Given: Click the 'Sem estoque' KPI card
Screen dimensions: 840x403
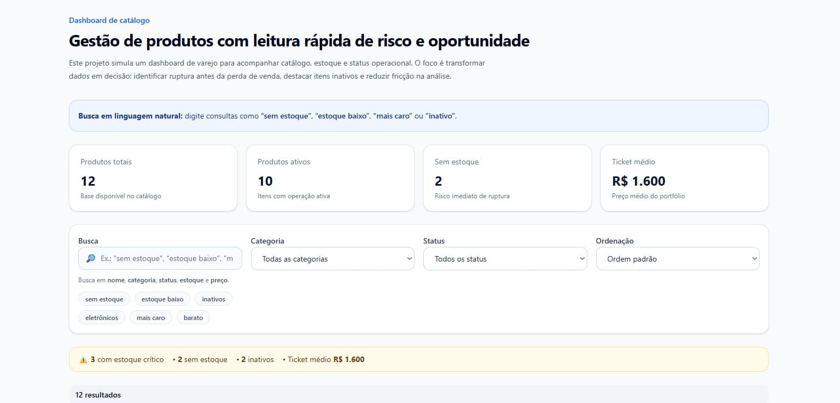Looking at the screenshot, I should [507, 177].
